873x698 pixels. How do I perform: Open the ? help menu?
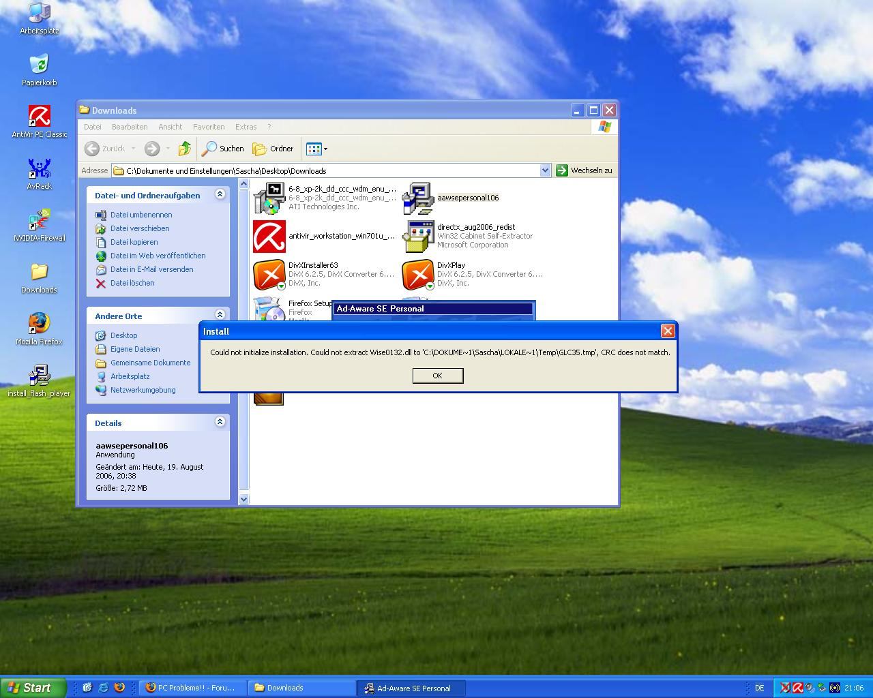point(269,127)
